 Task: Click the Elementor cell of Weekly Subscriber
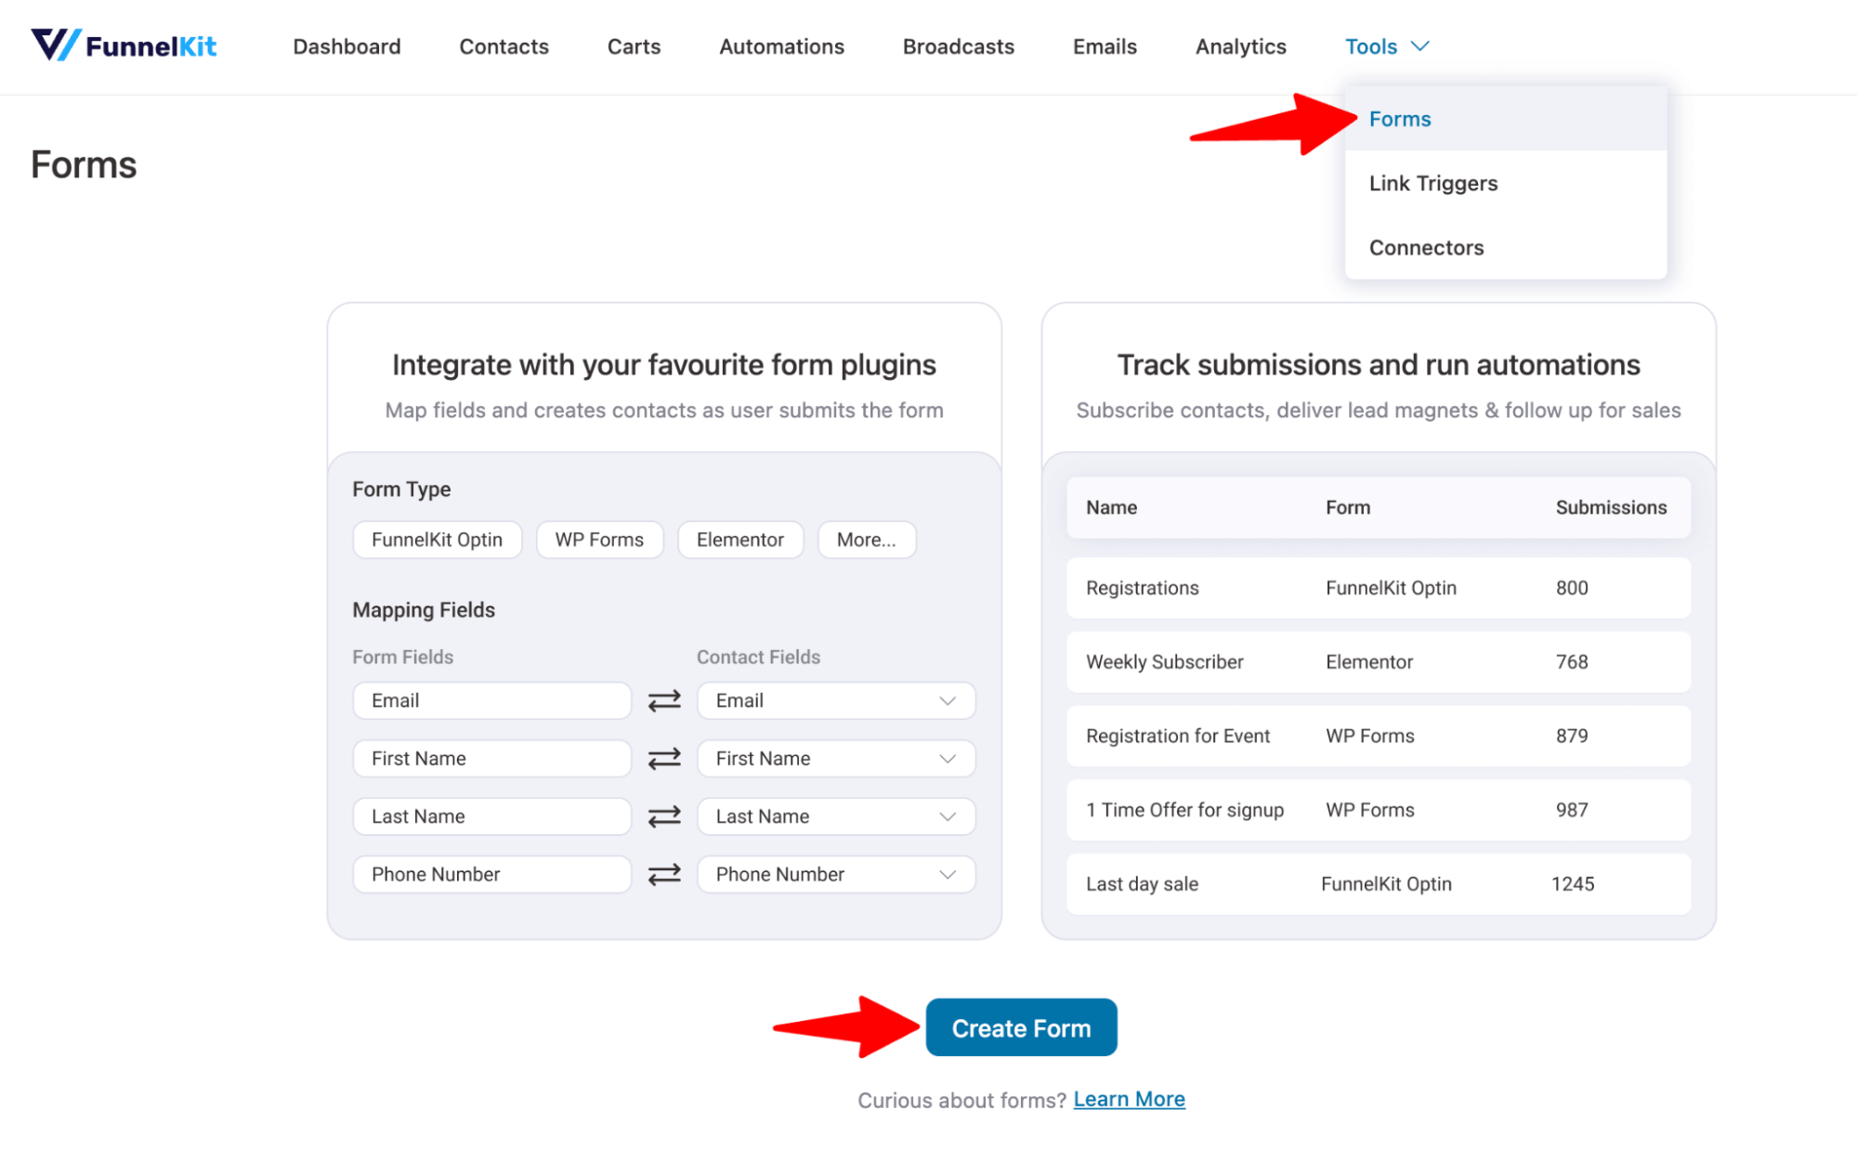[1368, 662]
